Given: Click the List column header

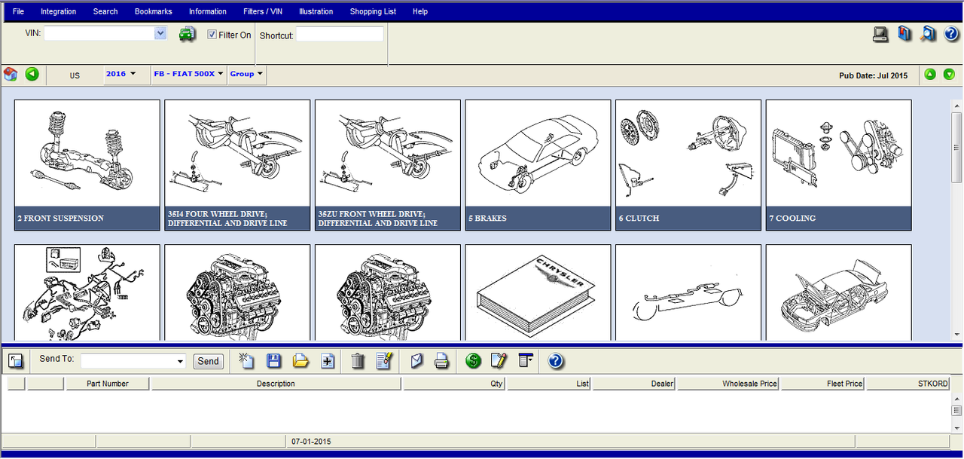Looking at the screenshot, I should (550, 384).
